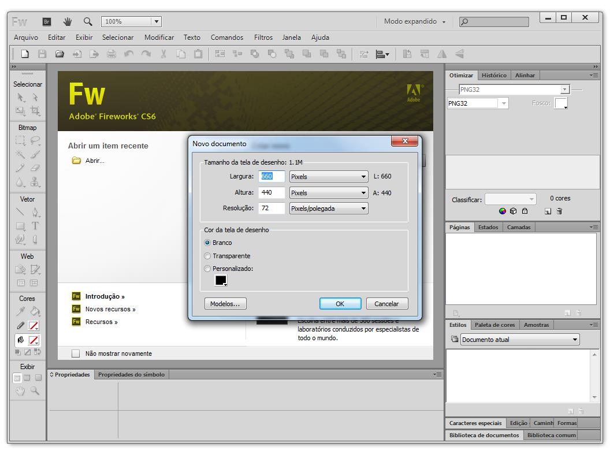Click OK in Novo documento dialog

(x=340, y=304)
